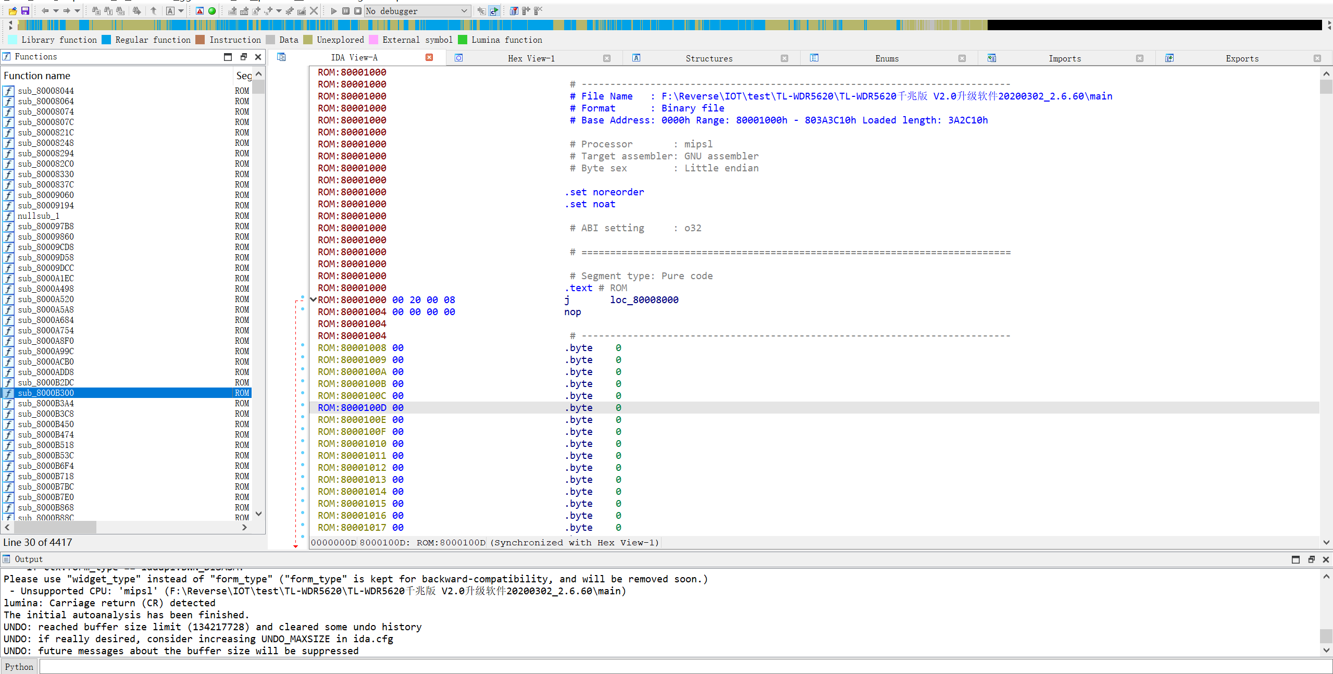
Task: Save the database with floppy disk icon
Action: click(x=24, y=10)
